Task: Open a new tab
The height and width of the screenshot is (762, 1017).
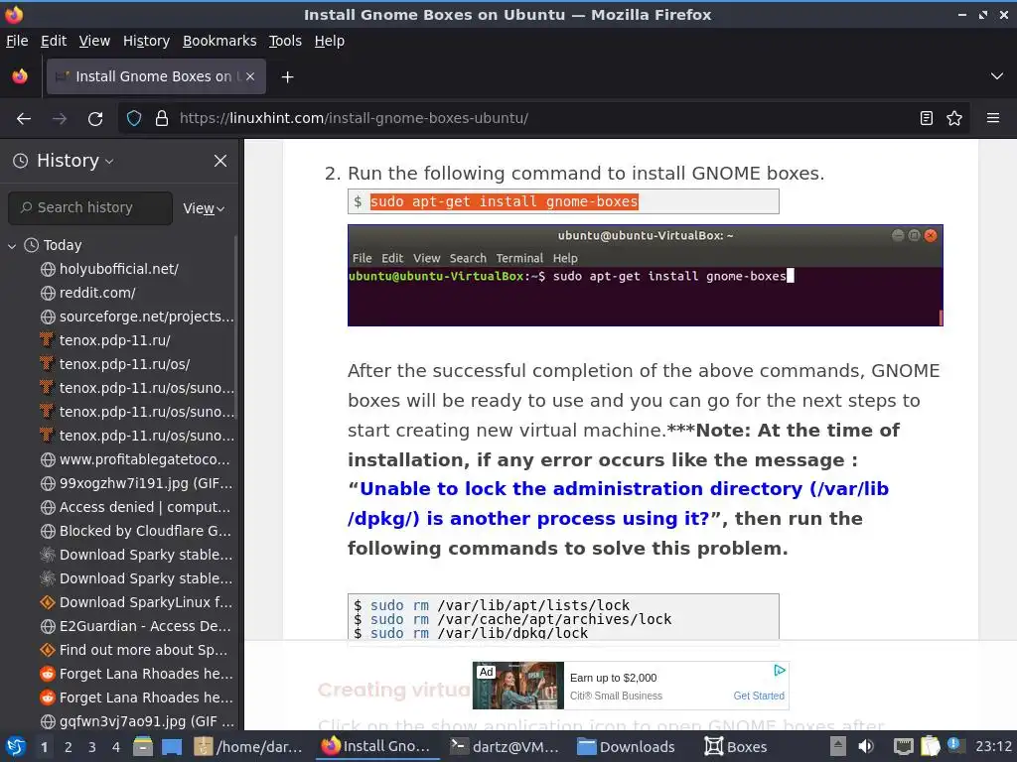Action: pyautogui.click(x=287, y=77)
